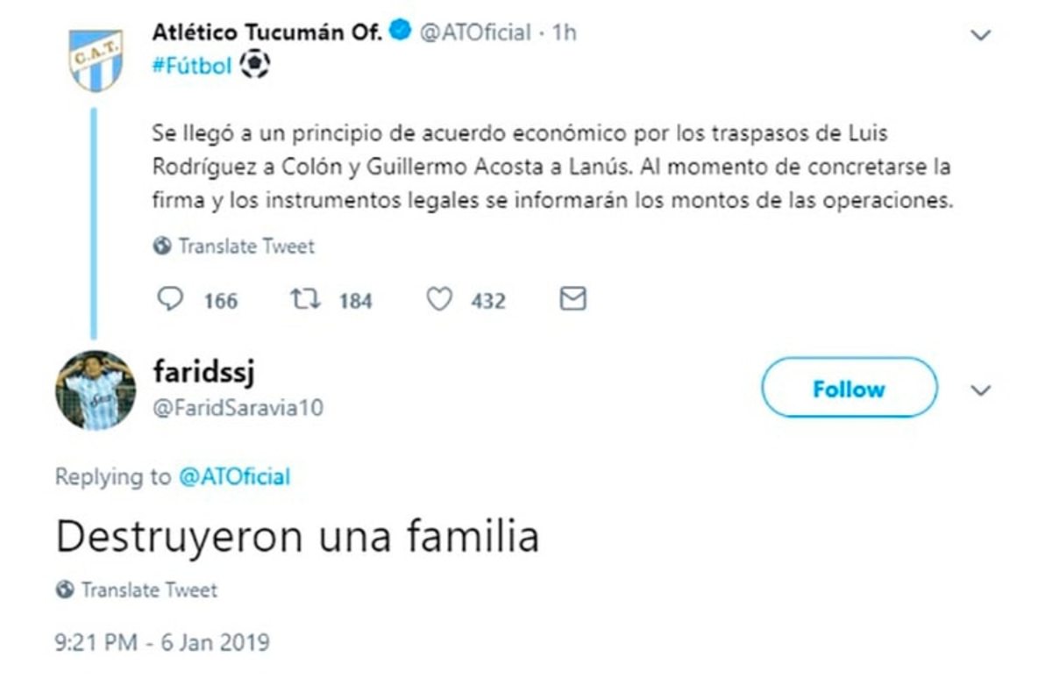The image size is (1052, 679).
Task: Click globe icon beside first Translate Tweet
Action: pyautogui.click(x=162, y=247)
